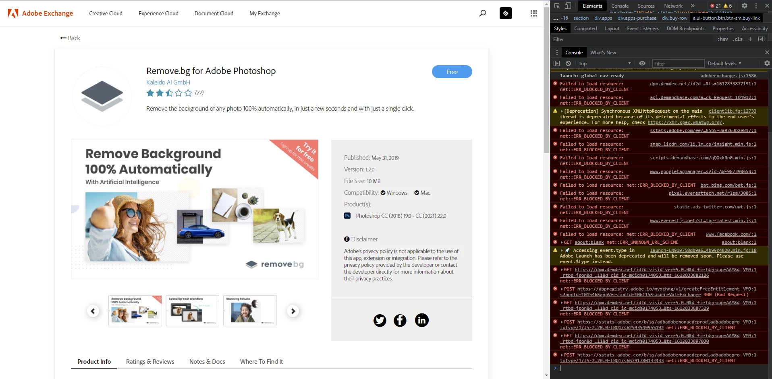Open console drawer three-dot menu
The image size is (772, 379).
(557, 53)
